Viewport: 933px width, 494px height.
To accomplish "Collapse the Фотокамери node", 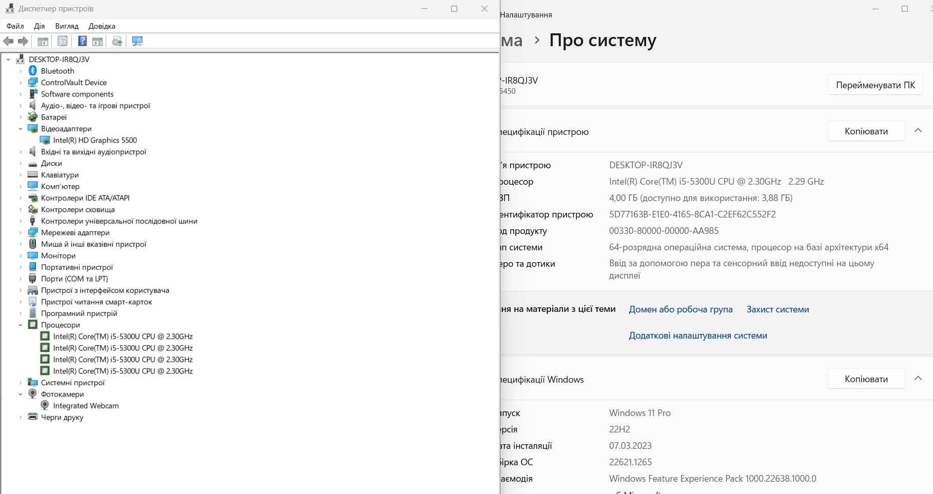I will (21, 394).
